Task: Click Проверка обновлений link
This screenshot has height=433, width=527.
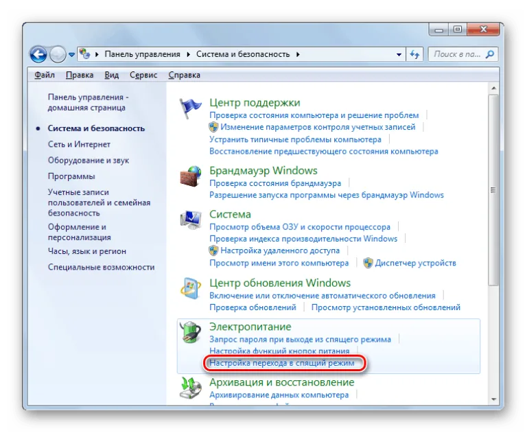Action: point(253,307)
